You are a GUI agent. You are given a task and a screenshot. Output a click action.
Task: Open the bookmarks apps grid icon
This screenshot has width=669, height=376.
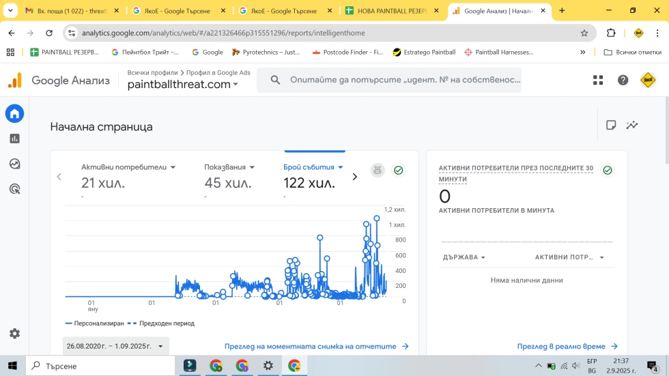[x=11, y=52]
